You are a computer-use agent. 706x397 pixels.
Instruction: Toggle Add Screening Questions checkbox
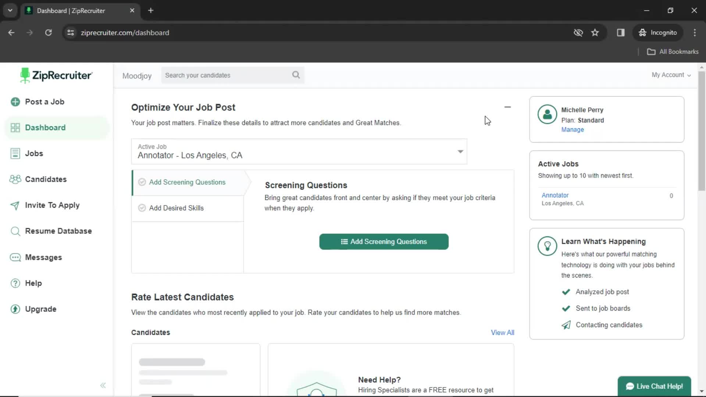[142, 182]
